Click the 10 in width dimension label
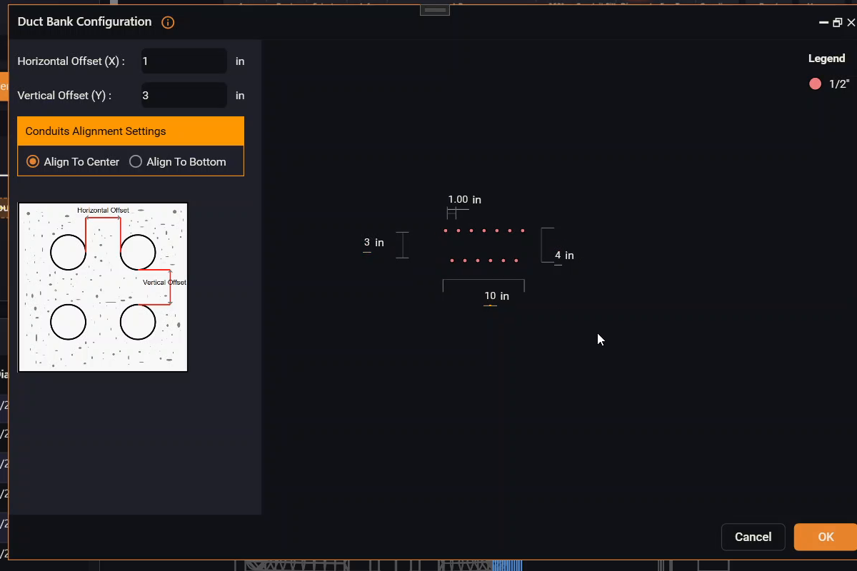 tap(496, 295)
